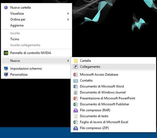Choose Collegamento in Nuovo submenu

(x=113, y=67)
